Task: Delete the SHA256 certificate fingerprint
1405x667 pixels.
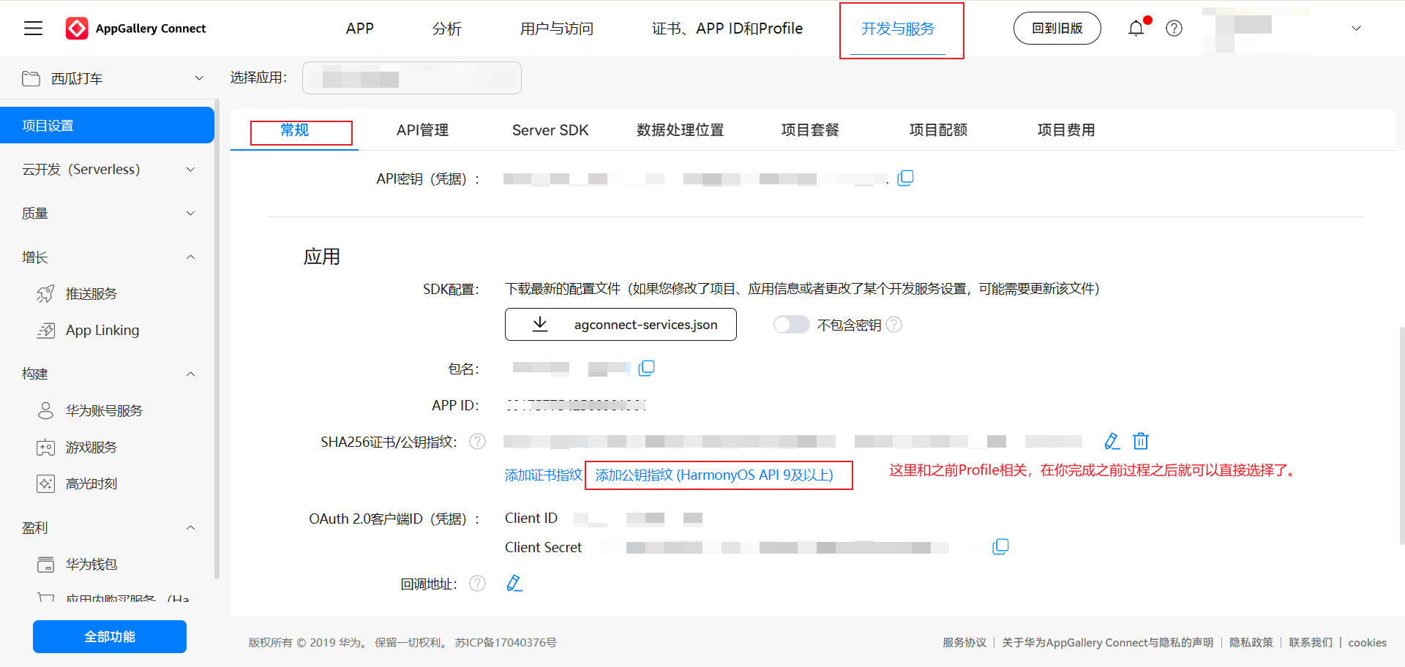Action: click(1141, 441)
